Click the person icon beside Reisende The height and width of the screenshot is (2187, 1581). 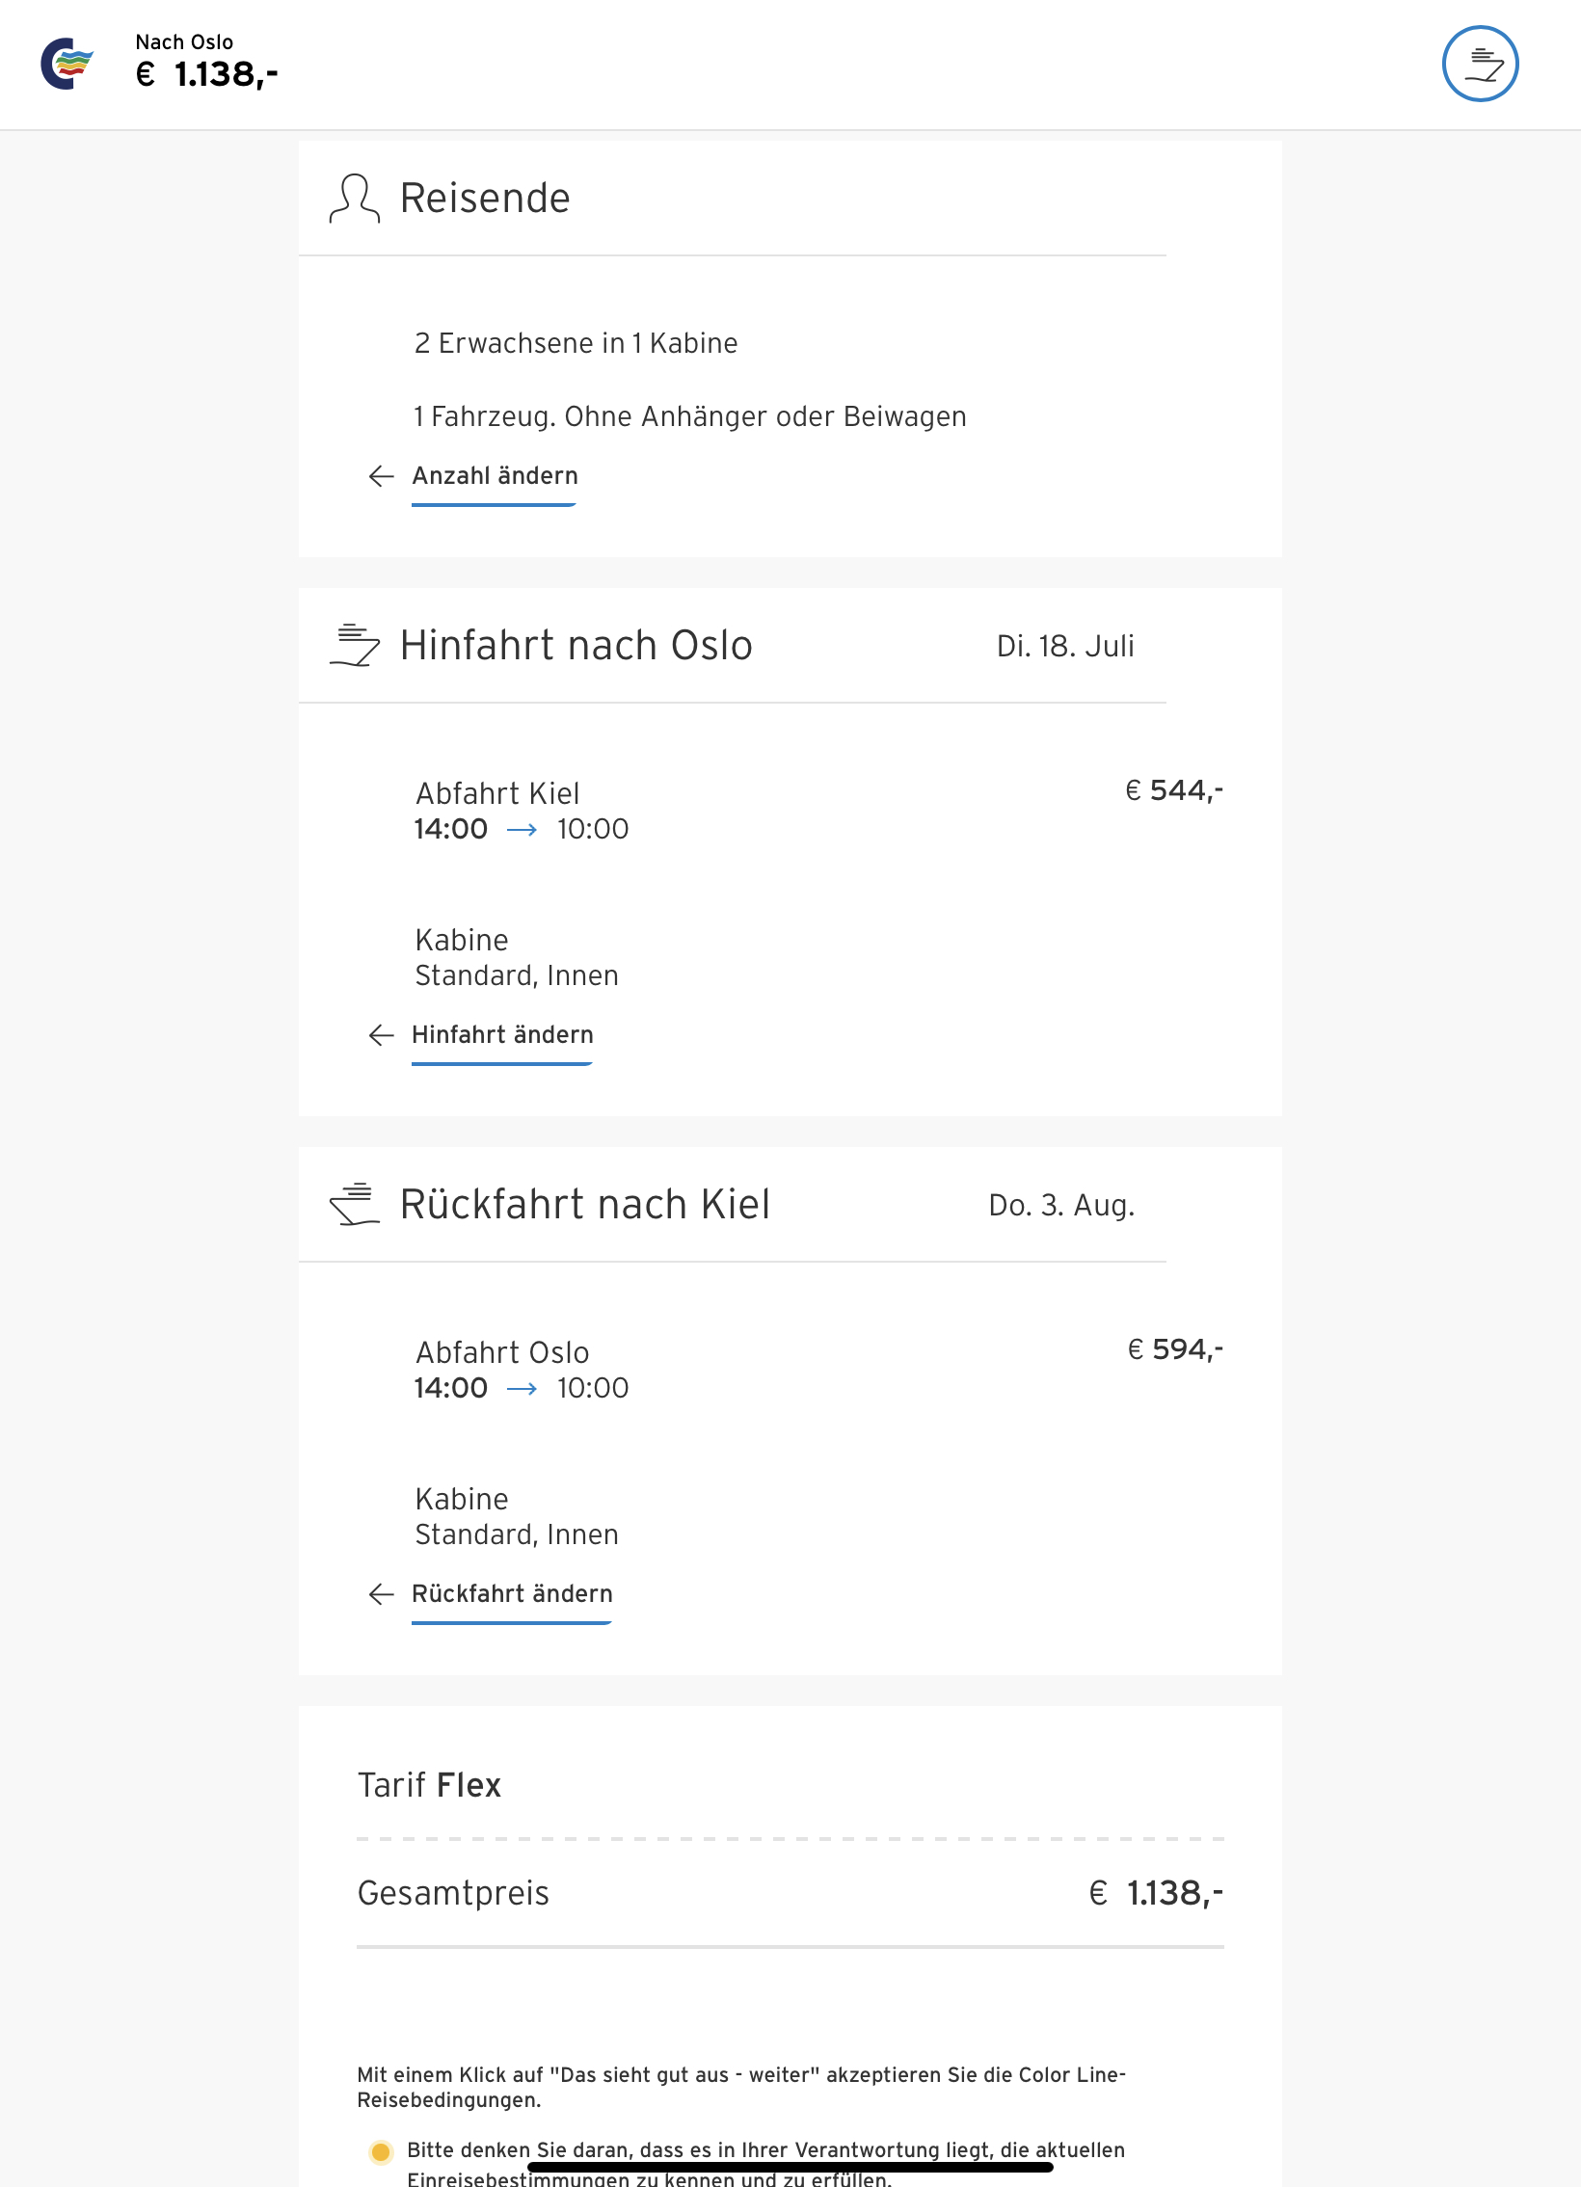coord(354,198)
